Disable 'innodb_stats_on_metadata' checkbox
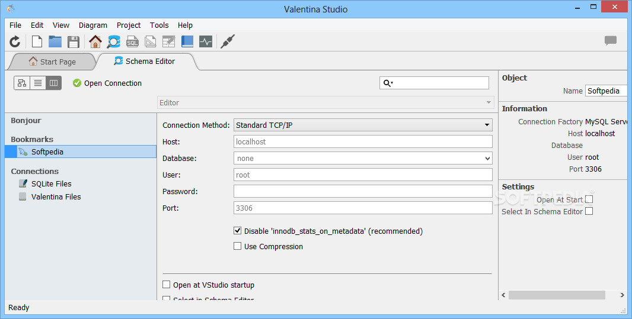The image size is (632, 319). (238, 231)
